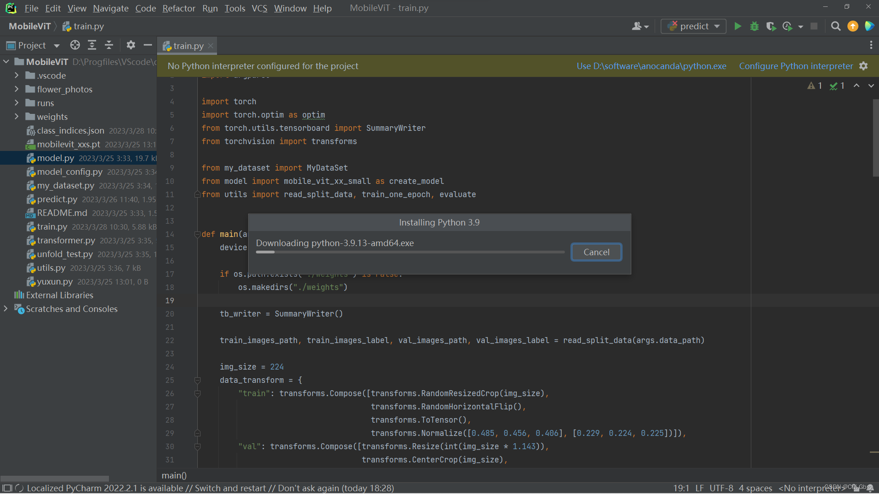Click the Python download progress bar
Image resolution: width=879 pixels, height=494 pixels.
tap(410, 252)
